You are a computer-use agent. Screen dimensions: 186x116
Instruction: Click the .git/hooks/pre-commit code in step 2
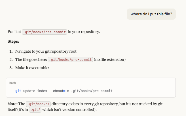click(70, 60)
